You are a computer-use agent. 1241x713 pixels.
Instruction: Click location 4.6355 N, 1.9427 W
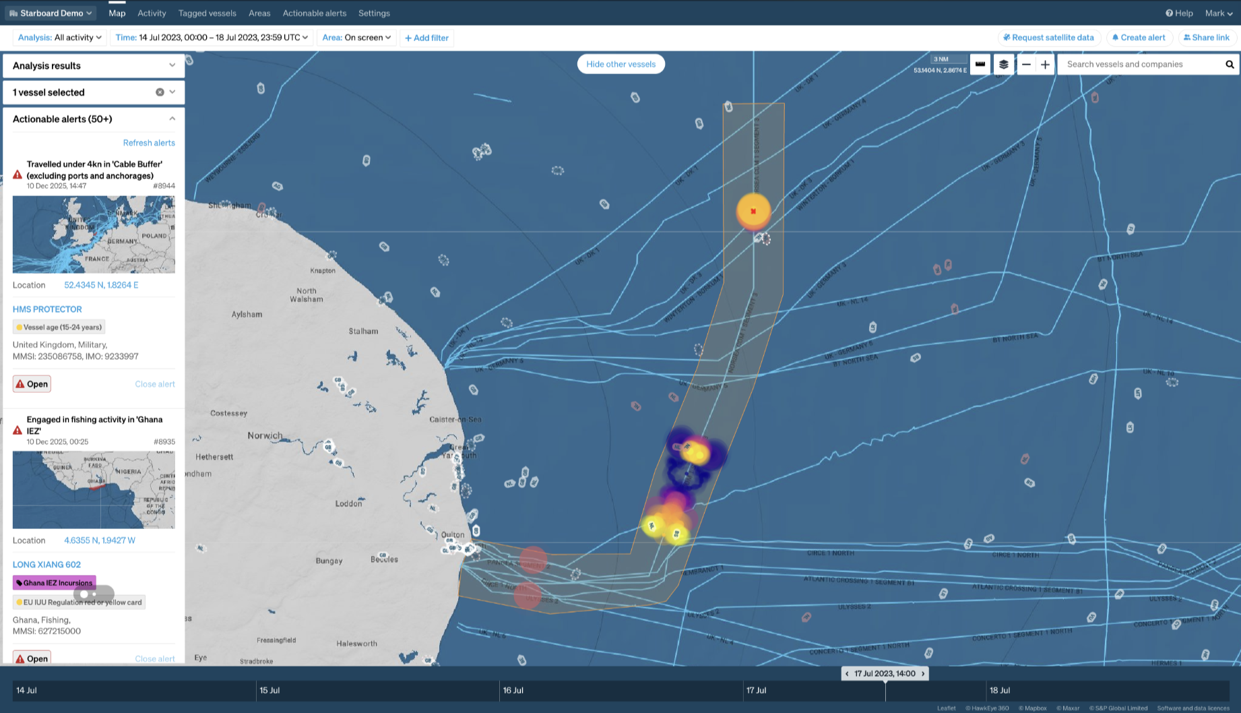pyautogui.click(x=100, y=540)
